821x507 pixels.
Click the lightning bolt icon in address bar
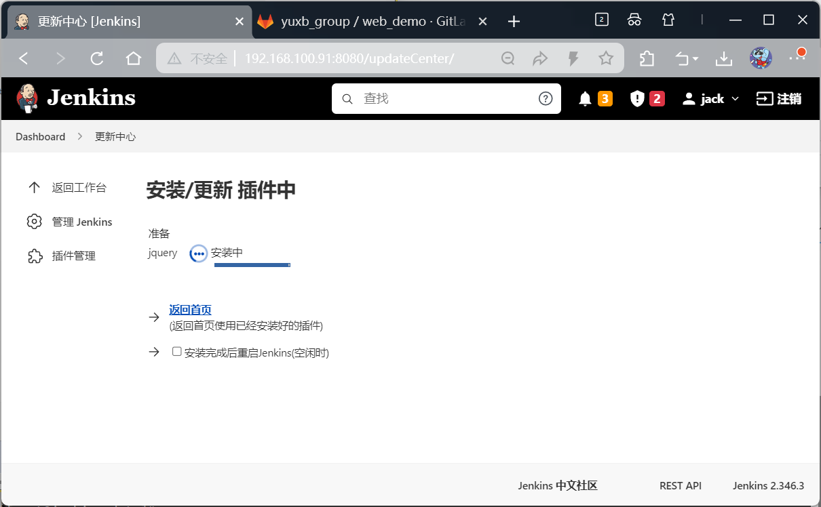coord(573,59)
